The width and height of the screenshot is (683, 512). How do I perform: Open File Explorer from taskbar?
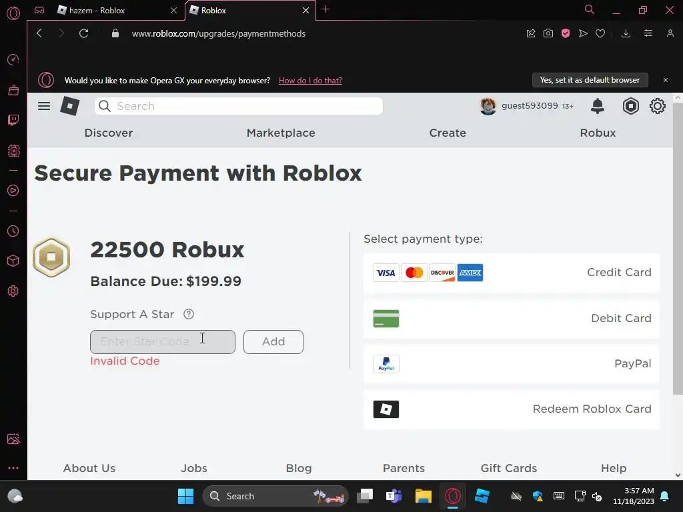[423, 496]
